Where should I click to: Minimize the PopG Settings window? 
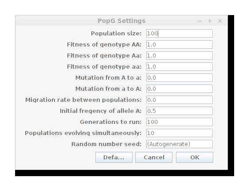[x=200, y=21]
